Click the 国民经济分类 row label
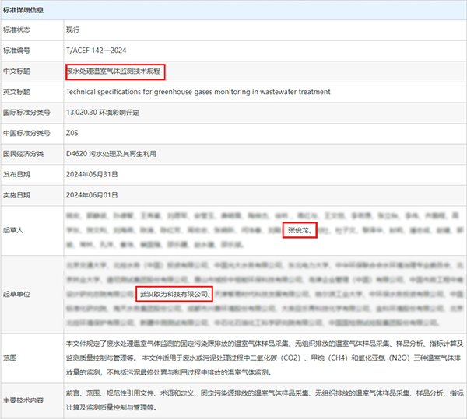The image size is (467, 419). tap(23, 153)
